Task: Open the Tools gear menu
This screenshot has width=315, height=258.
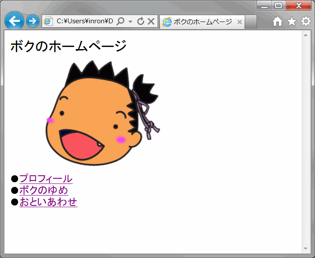Action: click(x=306, y=22)
